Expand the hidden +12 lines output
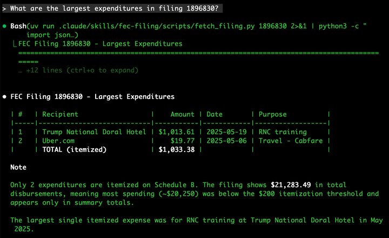389x238 pixels. click(78, 70)
